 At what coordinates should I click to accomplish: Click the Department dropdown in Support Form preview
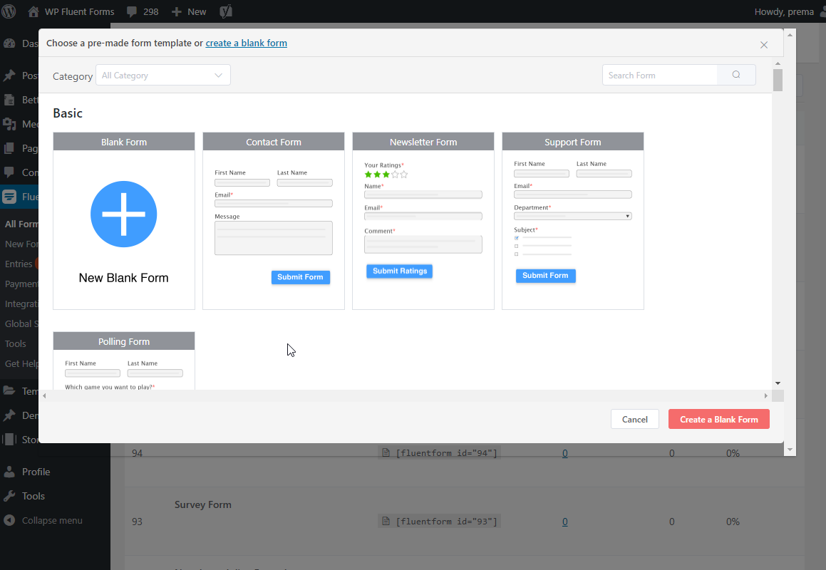[572, 216]
